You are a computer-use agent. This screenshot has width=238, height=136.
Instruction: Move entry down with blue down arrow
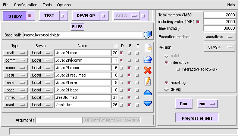(148, 104)
